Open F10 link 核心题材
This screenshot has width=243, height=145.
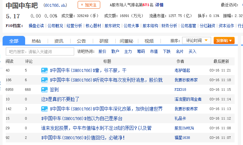click(x=93, y=26)
